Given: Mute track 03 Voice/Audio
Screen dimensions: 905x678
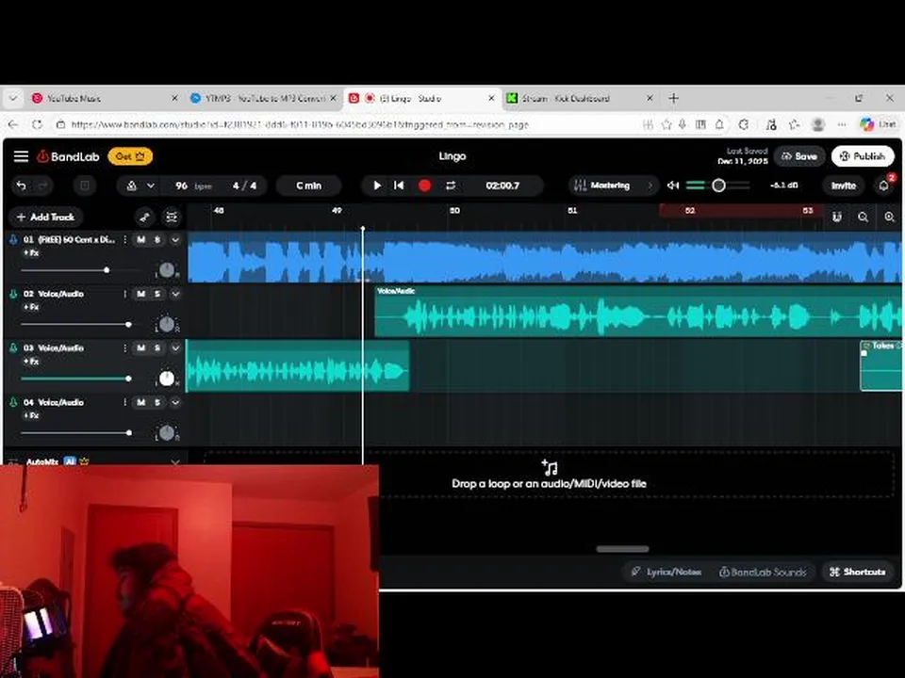Looking at the screenshot, I should pyautogui.click(x=140, y=348).
